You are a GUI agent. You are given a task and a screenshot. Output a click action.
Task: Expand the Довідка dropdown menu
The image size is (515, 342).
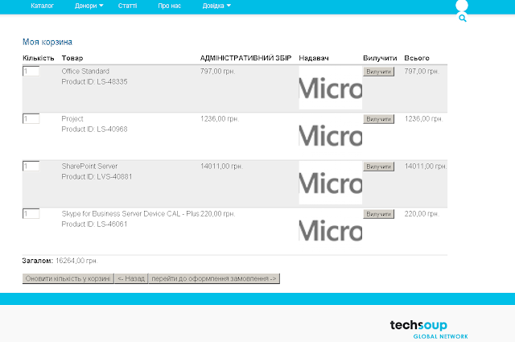(216, 6)
